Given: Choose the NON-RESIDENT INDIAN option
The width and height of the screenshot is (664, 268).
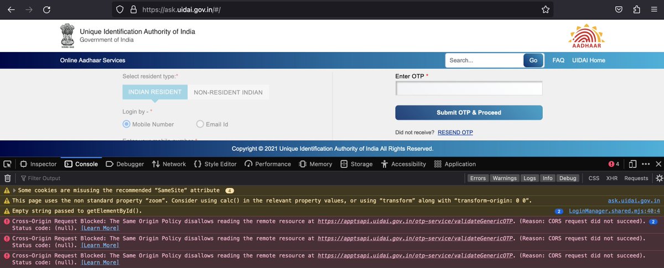Looking at the screenshot, I should (228, 92).
